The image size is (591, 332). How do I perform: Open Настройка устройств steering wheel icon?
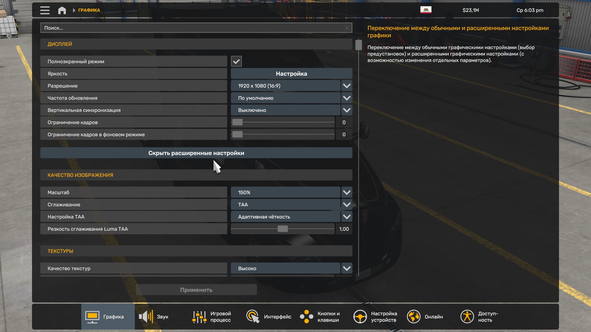point(360,317)
